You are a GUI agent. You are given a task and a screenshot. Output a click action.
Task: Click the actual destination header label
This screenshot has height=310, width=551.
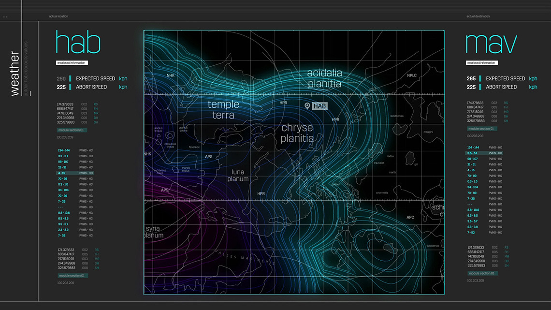(x=478, y=16)
